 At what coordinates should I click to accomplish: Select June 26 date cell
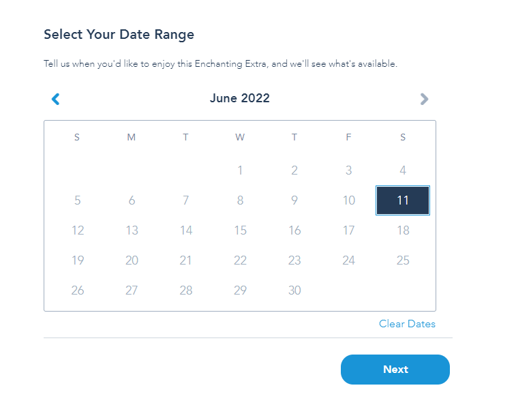77,290
